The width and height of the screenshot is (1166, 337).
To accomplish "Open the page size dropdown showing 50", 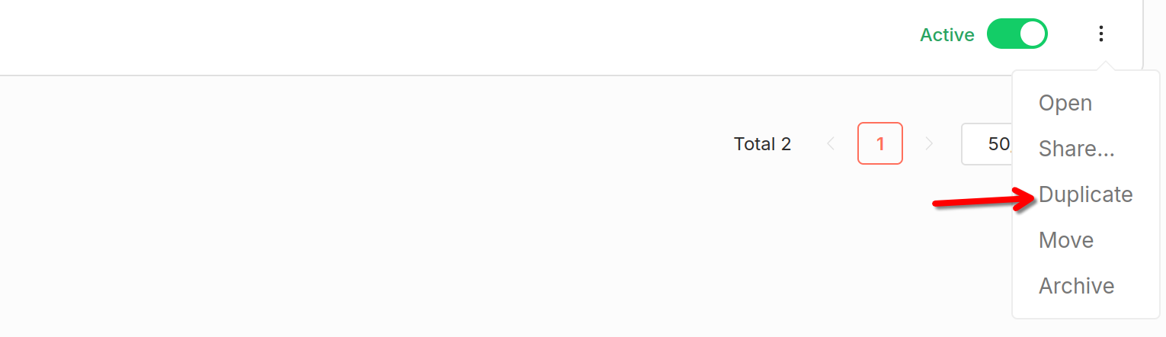I will [988, 143].
